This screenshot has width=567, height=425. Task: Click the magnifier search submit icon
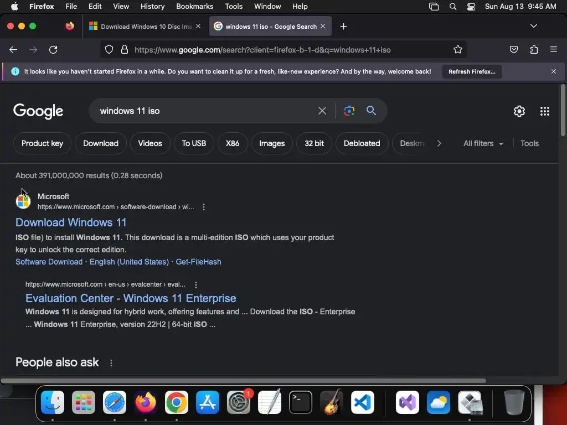click(371, 111)
